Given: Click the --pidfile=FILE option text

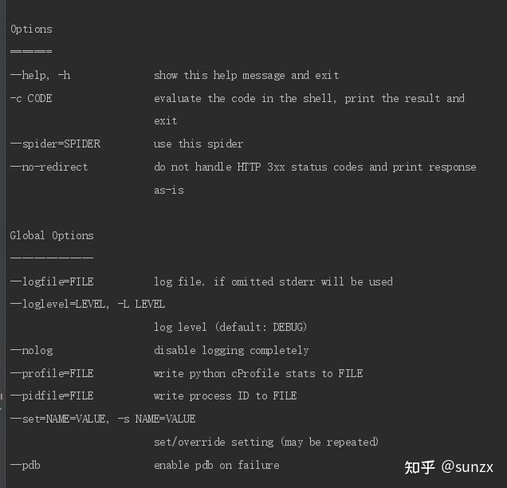Looking at the screenshot, I should point(52,396).
